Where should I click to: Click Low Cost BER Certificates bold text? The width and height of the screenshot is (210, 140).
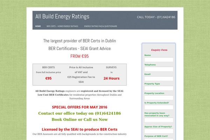(x=53, y=95)
